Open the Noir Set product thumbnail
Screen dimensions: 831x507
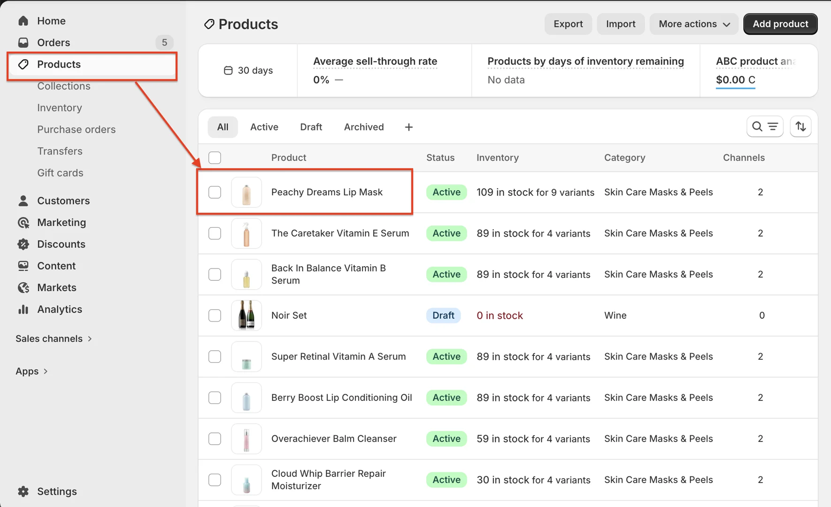click(246, 315)
